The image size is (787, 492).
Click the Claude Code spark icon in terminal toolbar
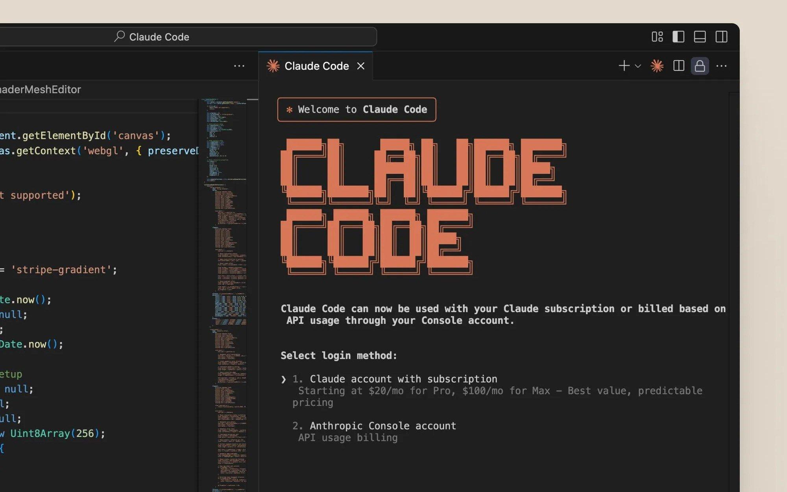click(x=656, y=66)
